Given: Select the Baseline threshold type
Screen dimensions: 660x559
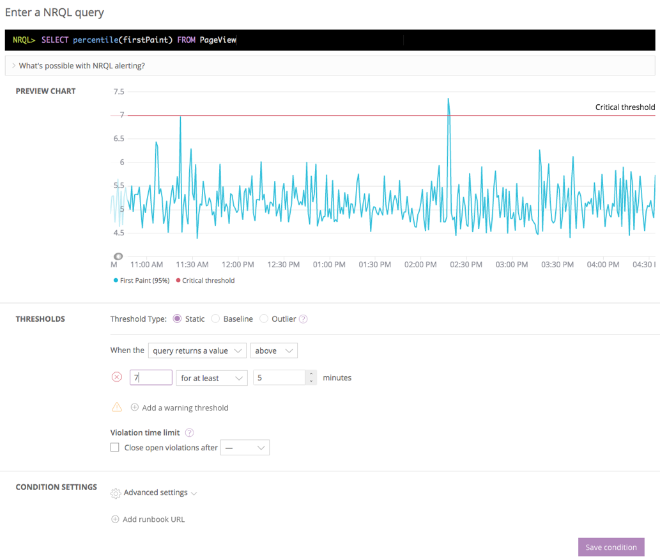Looking at the screenshot, I should 215,319.
